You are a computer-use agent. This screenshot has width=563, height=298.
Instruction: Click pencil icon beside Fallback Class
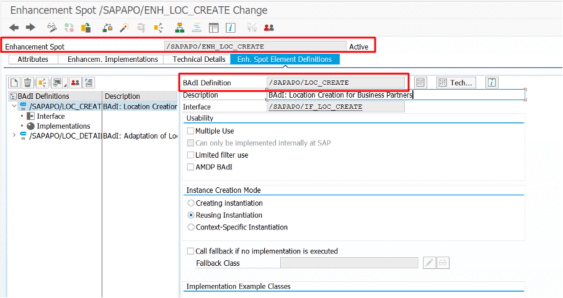(x=429, y=263)
